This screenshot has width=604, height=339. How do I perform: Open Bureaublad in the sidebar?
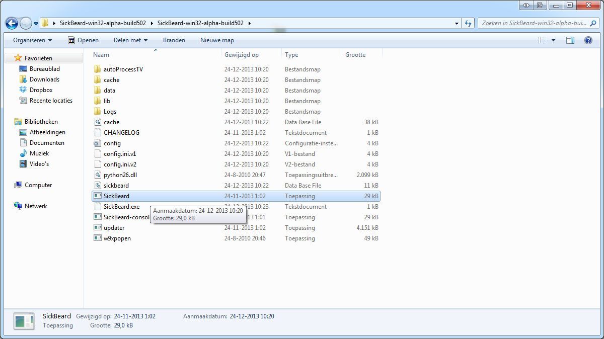tap(44, 69)
